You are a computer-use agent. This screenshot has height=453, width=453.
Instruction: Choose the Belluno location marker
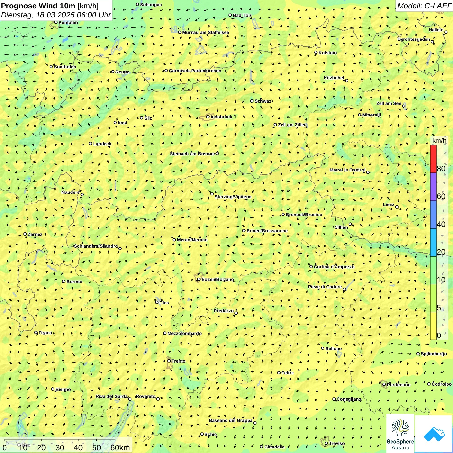click(x=323, y=348)
